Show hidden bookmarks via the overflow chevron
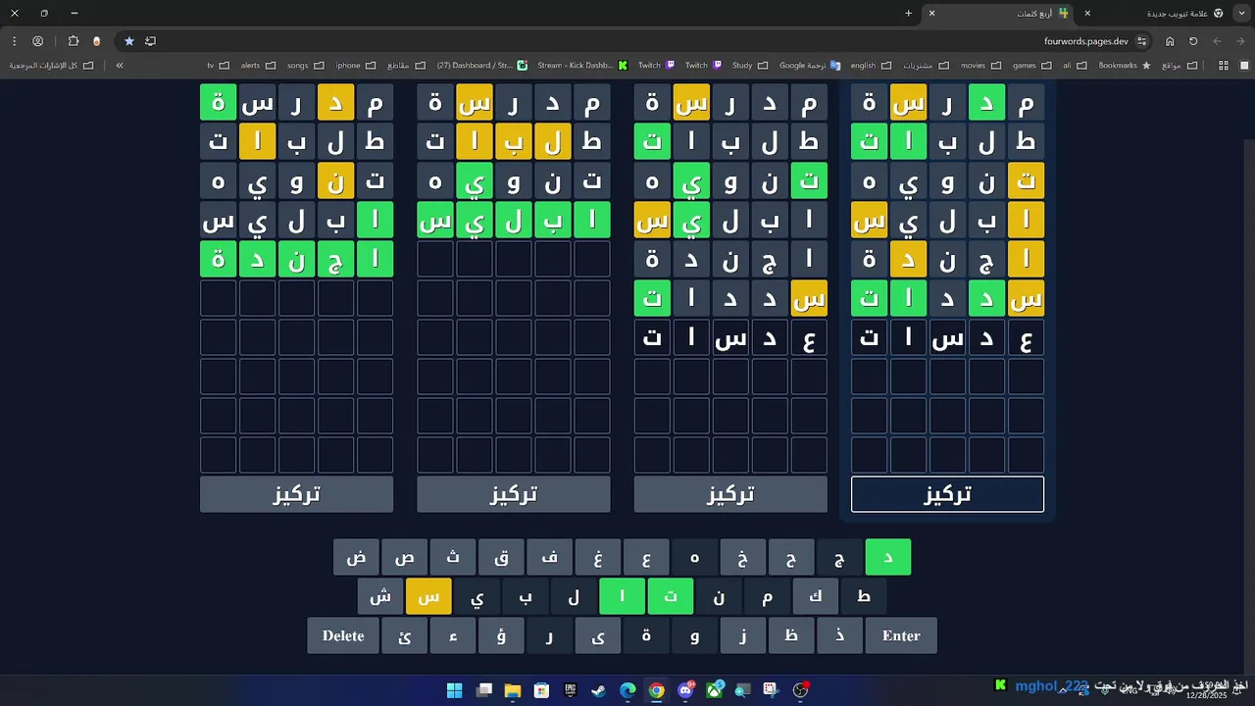The image size is (1255, 706). point(120,66)
